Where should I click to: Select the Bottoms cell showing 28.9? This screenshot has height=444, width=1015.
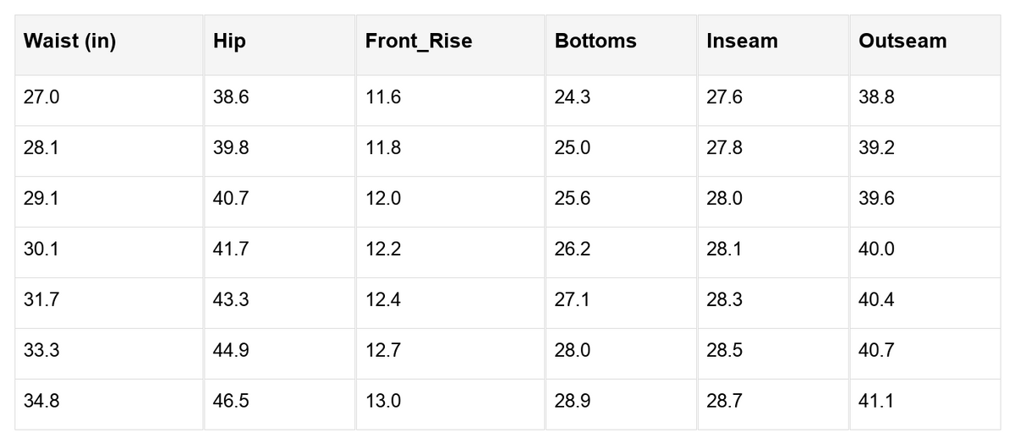click(x=621, y=404)
